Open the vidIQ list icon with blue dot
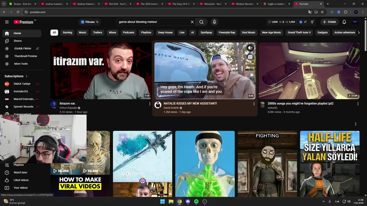 coord(305,22)
